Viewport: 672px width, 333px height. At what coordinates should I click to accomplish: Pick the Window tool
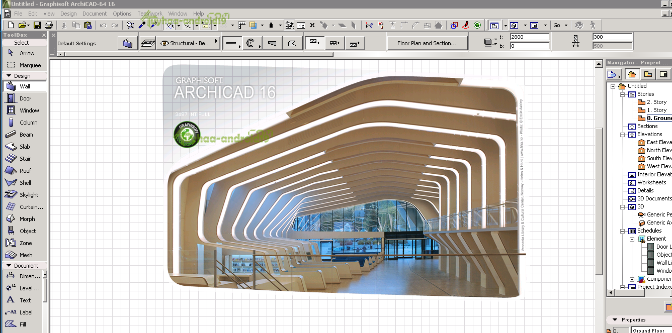[24, 110]
